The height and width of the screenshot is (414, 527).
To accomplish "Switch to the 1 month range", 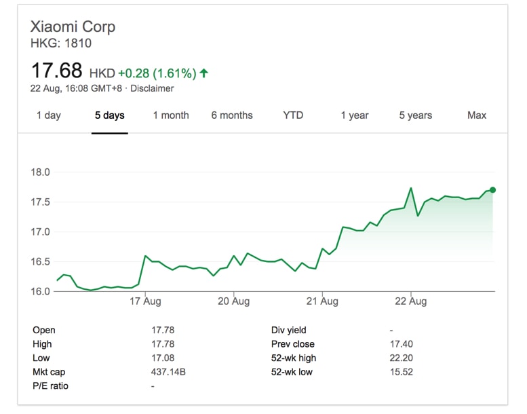I will point(171,115).
